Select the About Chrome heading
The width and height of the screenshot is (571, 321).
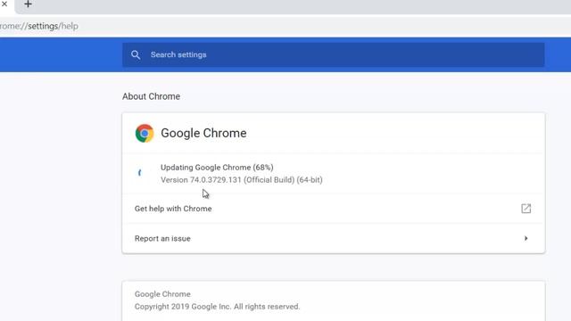tap(151, 96)
